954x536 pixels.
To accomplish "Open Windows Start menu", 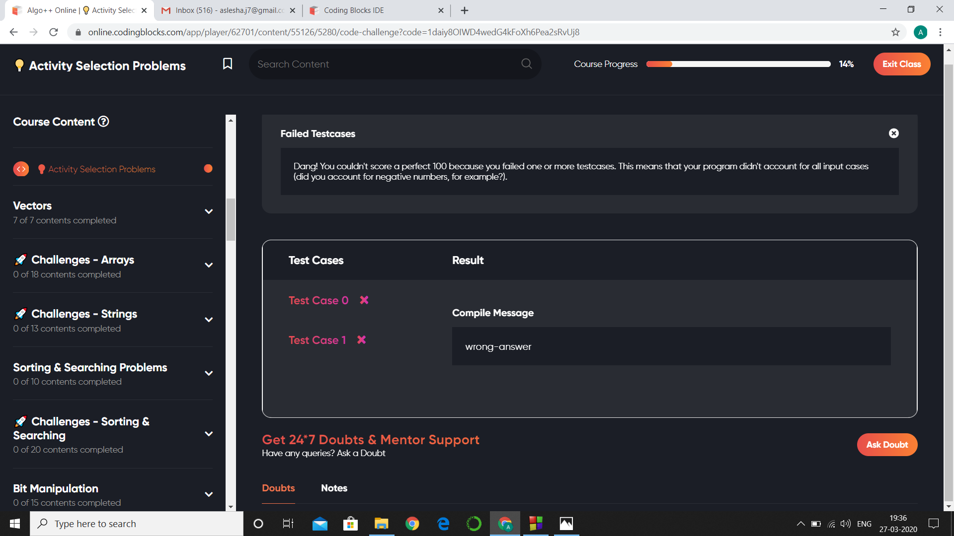I will pos(15,524).
